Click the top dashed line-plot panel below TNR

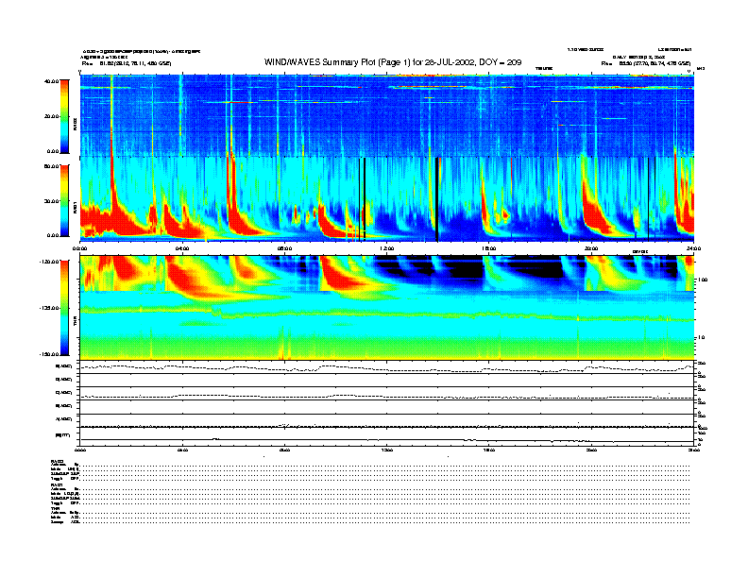click(387, 367)
